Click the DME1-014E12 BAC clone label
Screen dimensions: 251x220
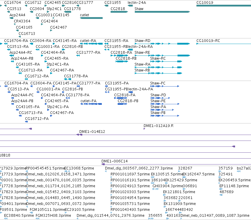92,132
